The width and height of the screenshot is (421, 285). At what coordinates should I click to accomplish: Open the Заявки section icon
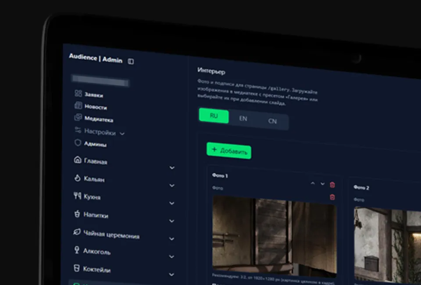[78, 93]
